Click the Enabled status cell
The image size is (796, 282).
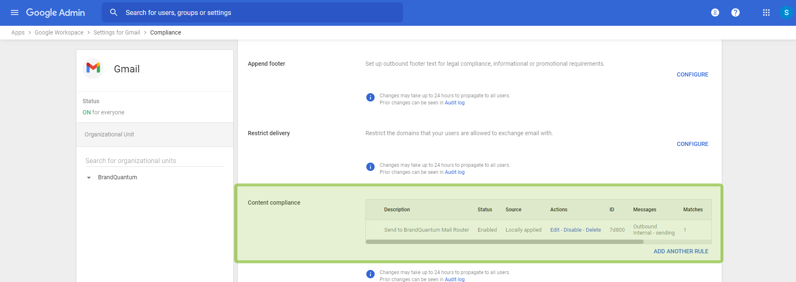coord(487,230)
